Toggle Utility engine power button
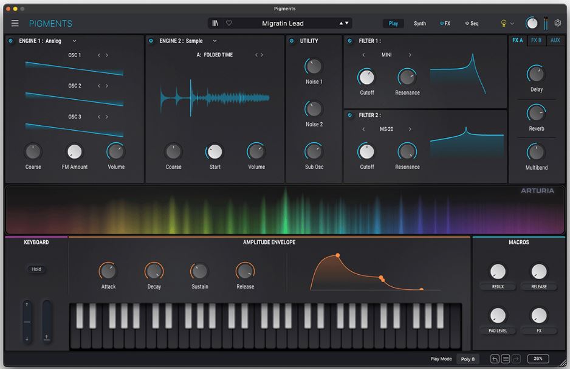Image resolution: width=570 pixels, height=369 pixels. point(292,41)
